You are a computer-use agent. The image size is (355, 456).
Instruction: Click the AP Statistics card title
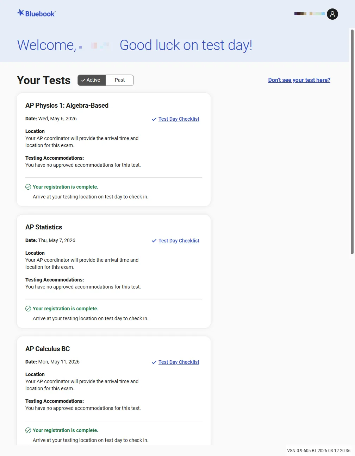[44, 227]
